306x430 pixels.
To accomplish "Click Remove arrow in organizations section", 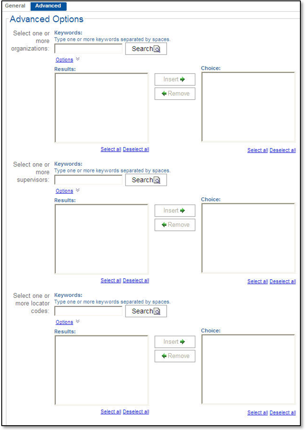I will coord(175,94).
